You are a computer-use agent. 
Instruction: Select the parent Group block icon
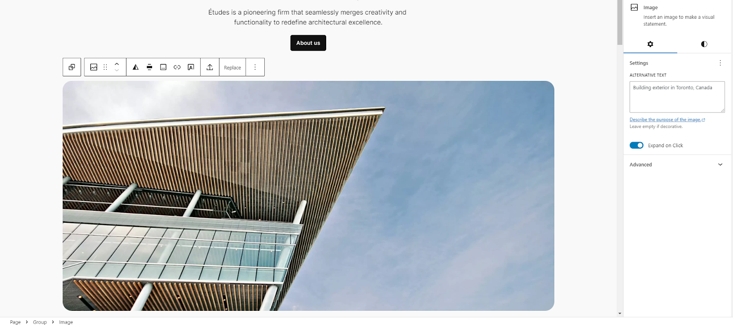tap(72, 67)
